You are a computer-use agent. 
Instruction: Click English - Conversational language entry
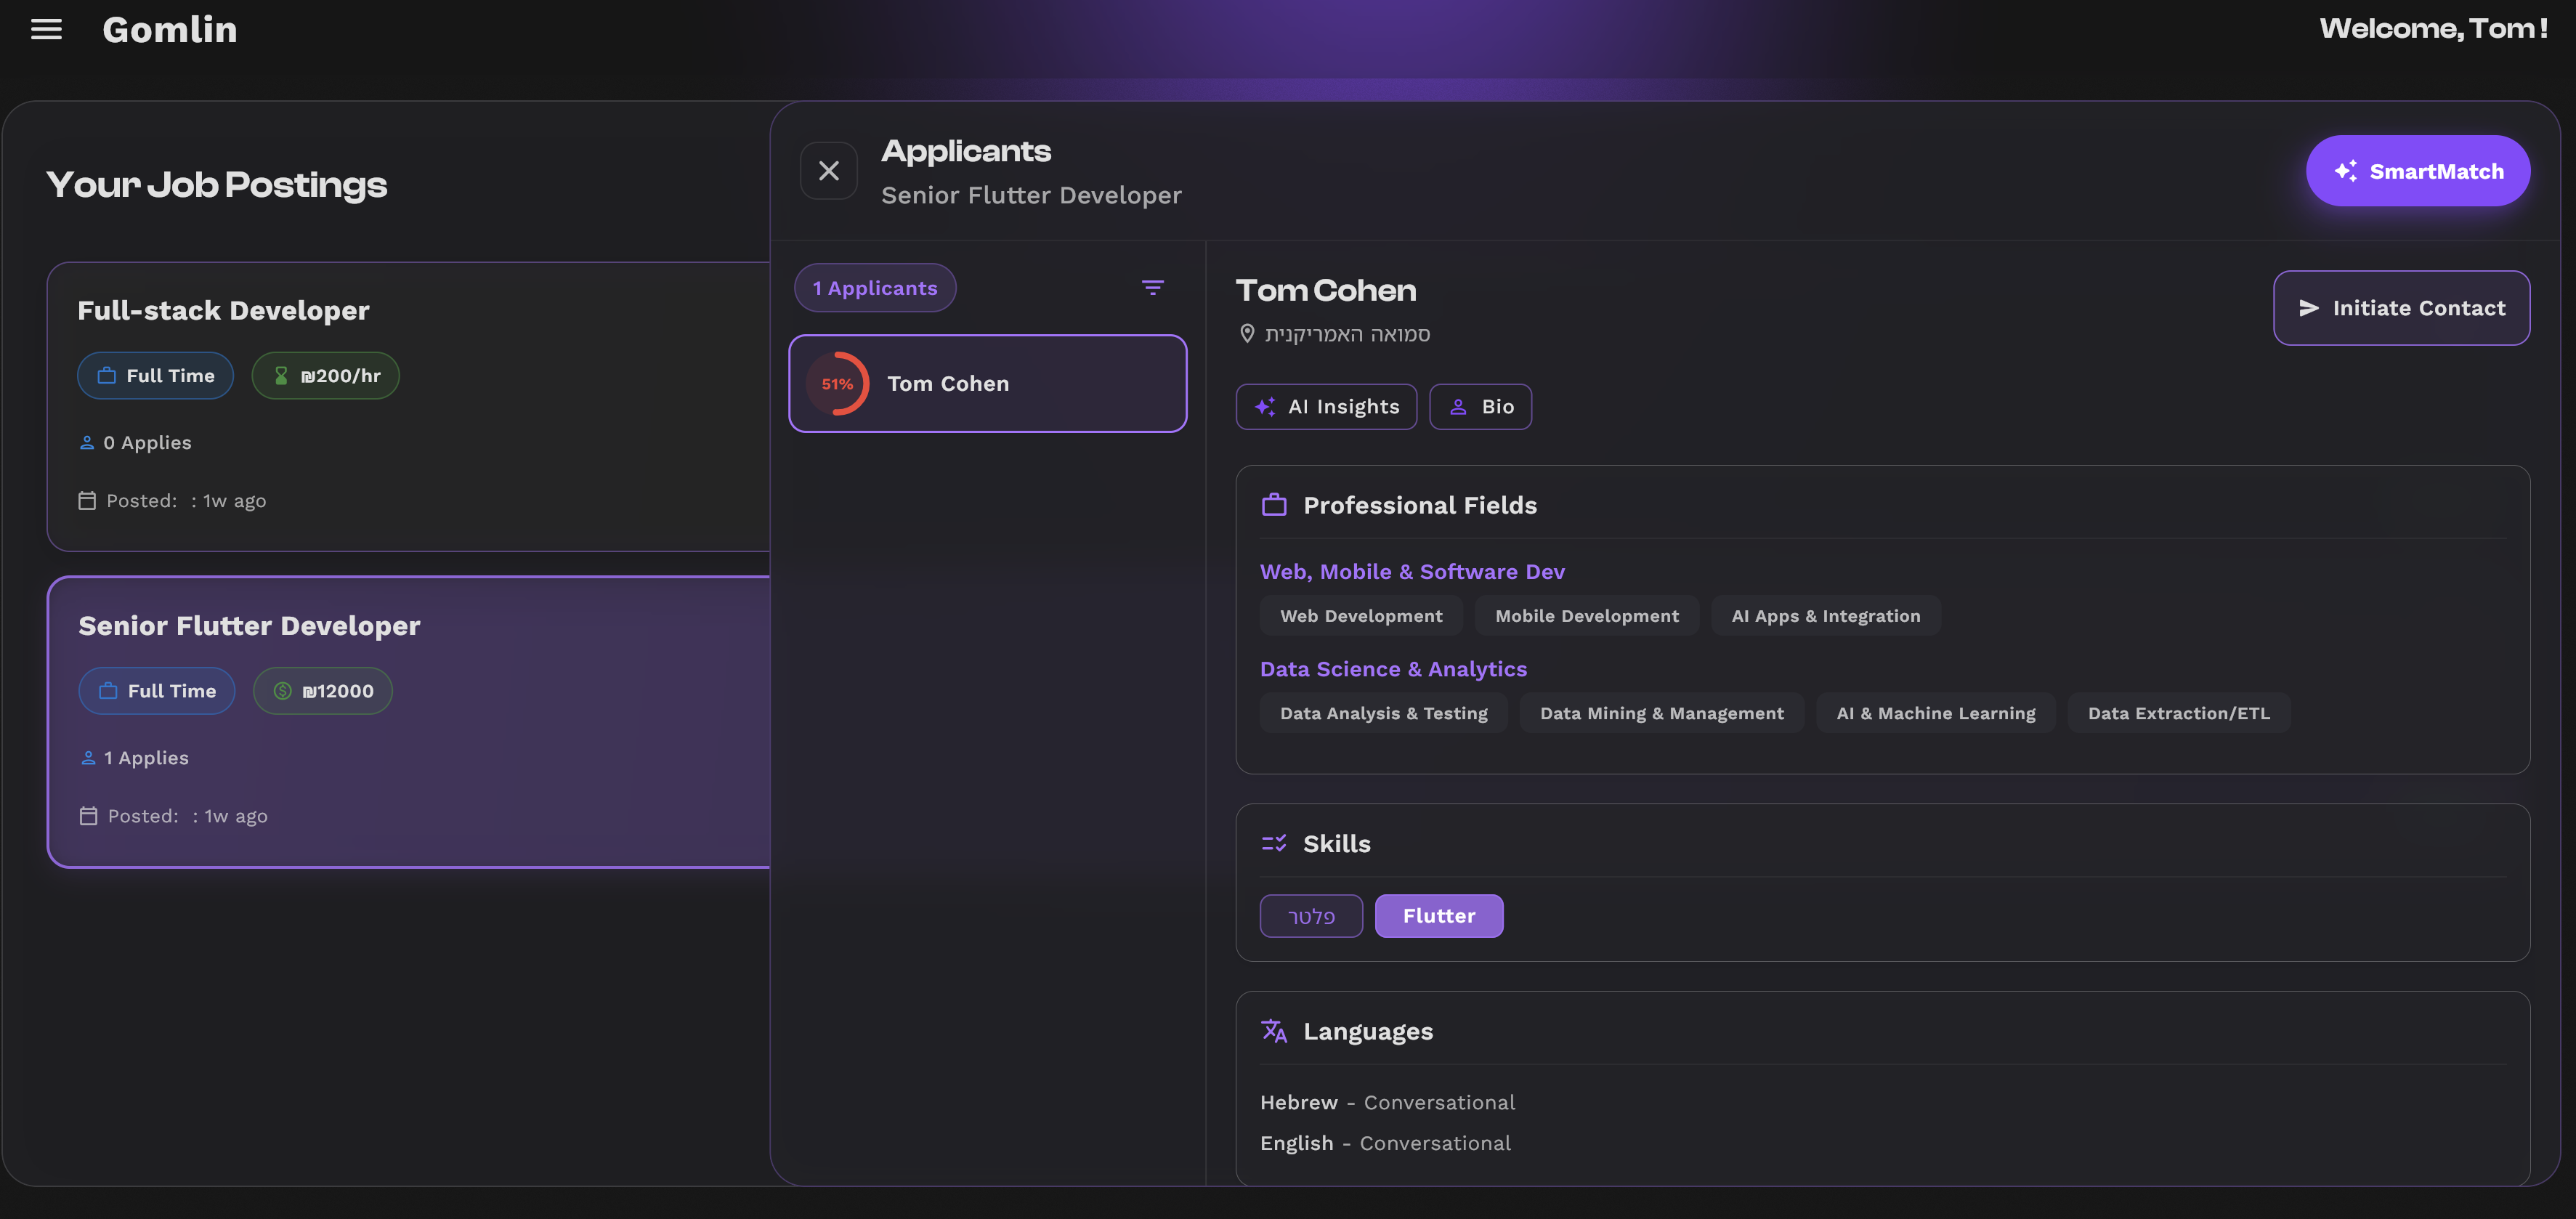[1385, 1143]
